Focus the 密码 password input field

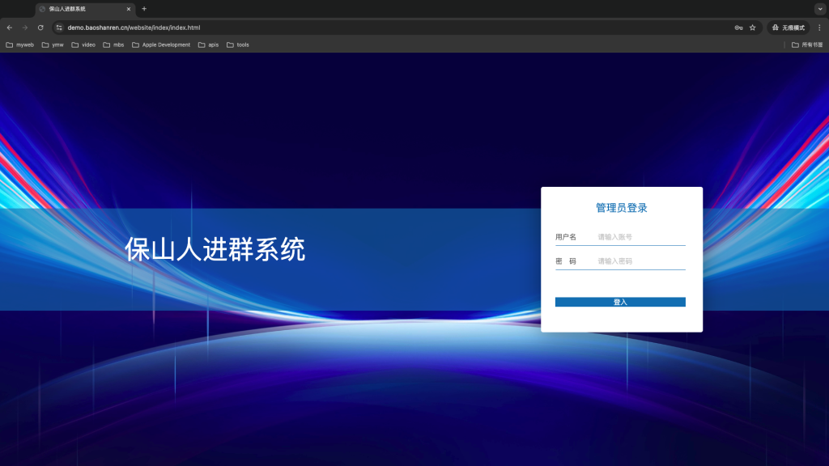(x=640, y=261)
